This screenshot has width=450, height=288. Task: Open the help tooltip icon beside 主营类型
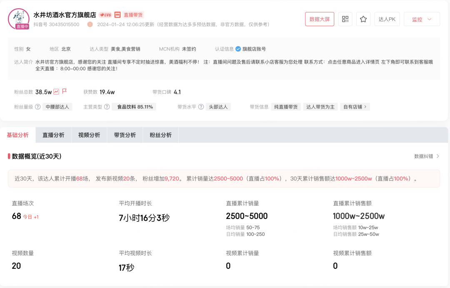coord(107,107)
